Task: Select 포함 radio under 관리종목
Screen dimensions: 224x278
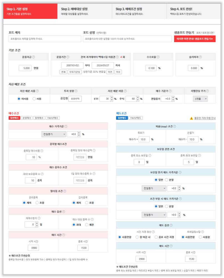Action: [37, 203]
